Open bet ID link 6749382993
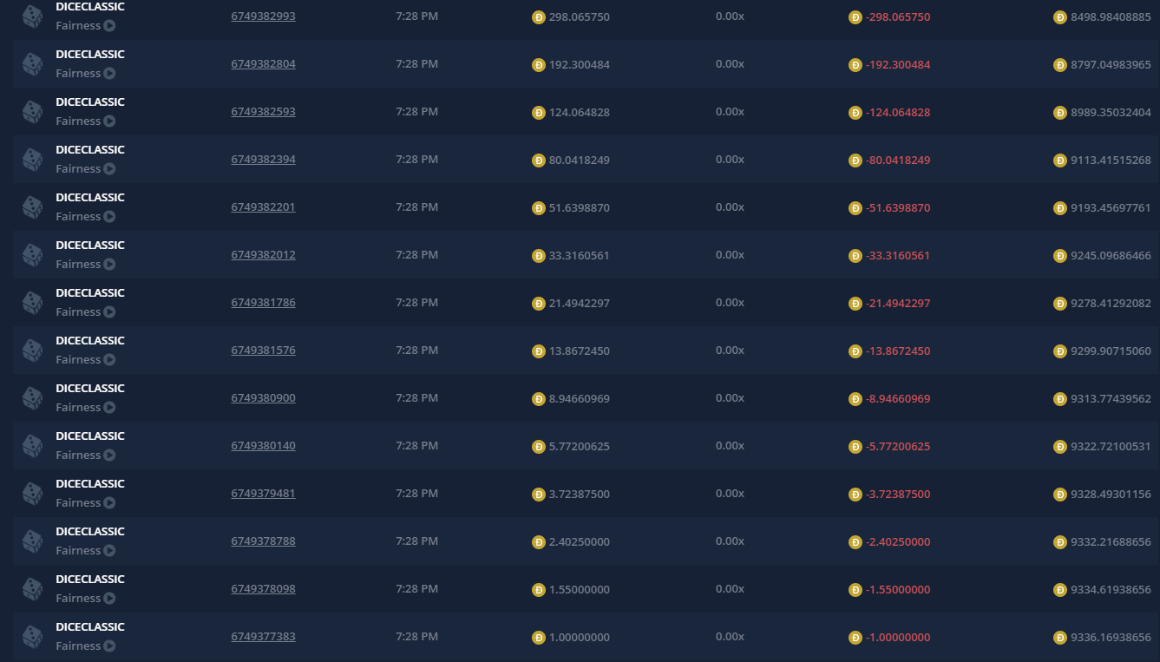 263,16
